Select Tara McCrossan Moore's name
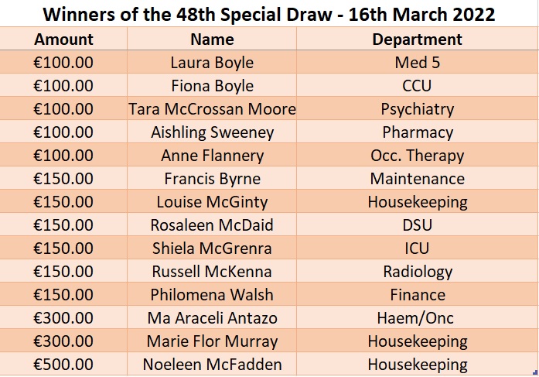 pyautogui.click(x=212, y=109)
